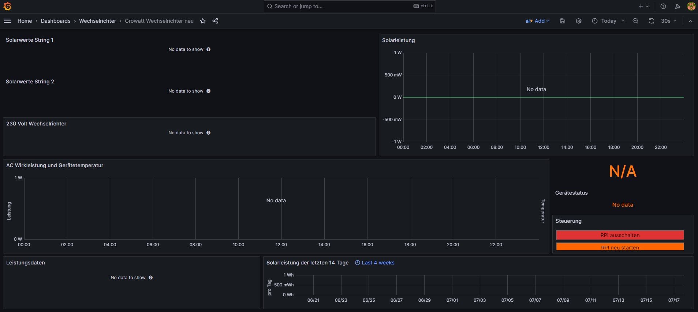The image size is (698, 312).
Task: Open the plus new-item dropdown
Action: coord(643,6)
